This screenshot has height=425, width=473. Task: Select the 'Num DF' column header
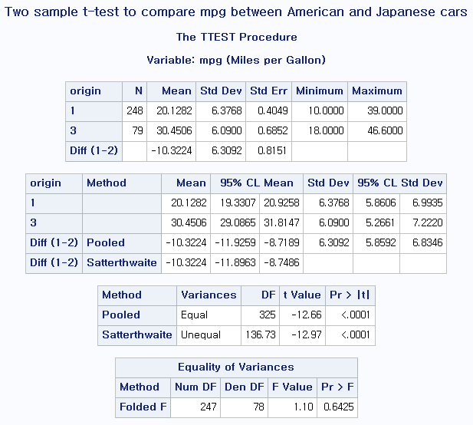pos(195,387)
